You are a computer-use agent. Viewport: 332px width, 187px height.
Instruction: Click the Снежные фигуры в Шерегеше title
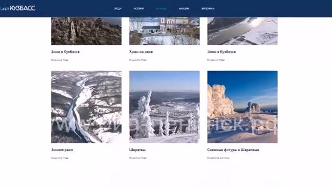pyautogui.click(x=233, y=150)
